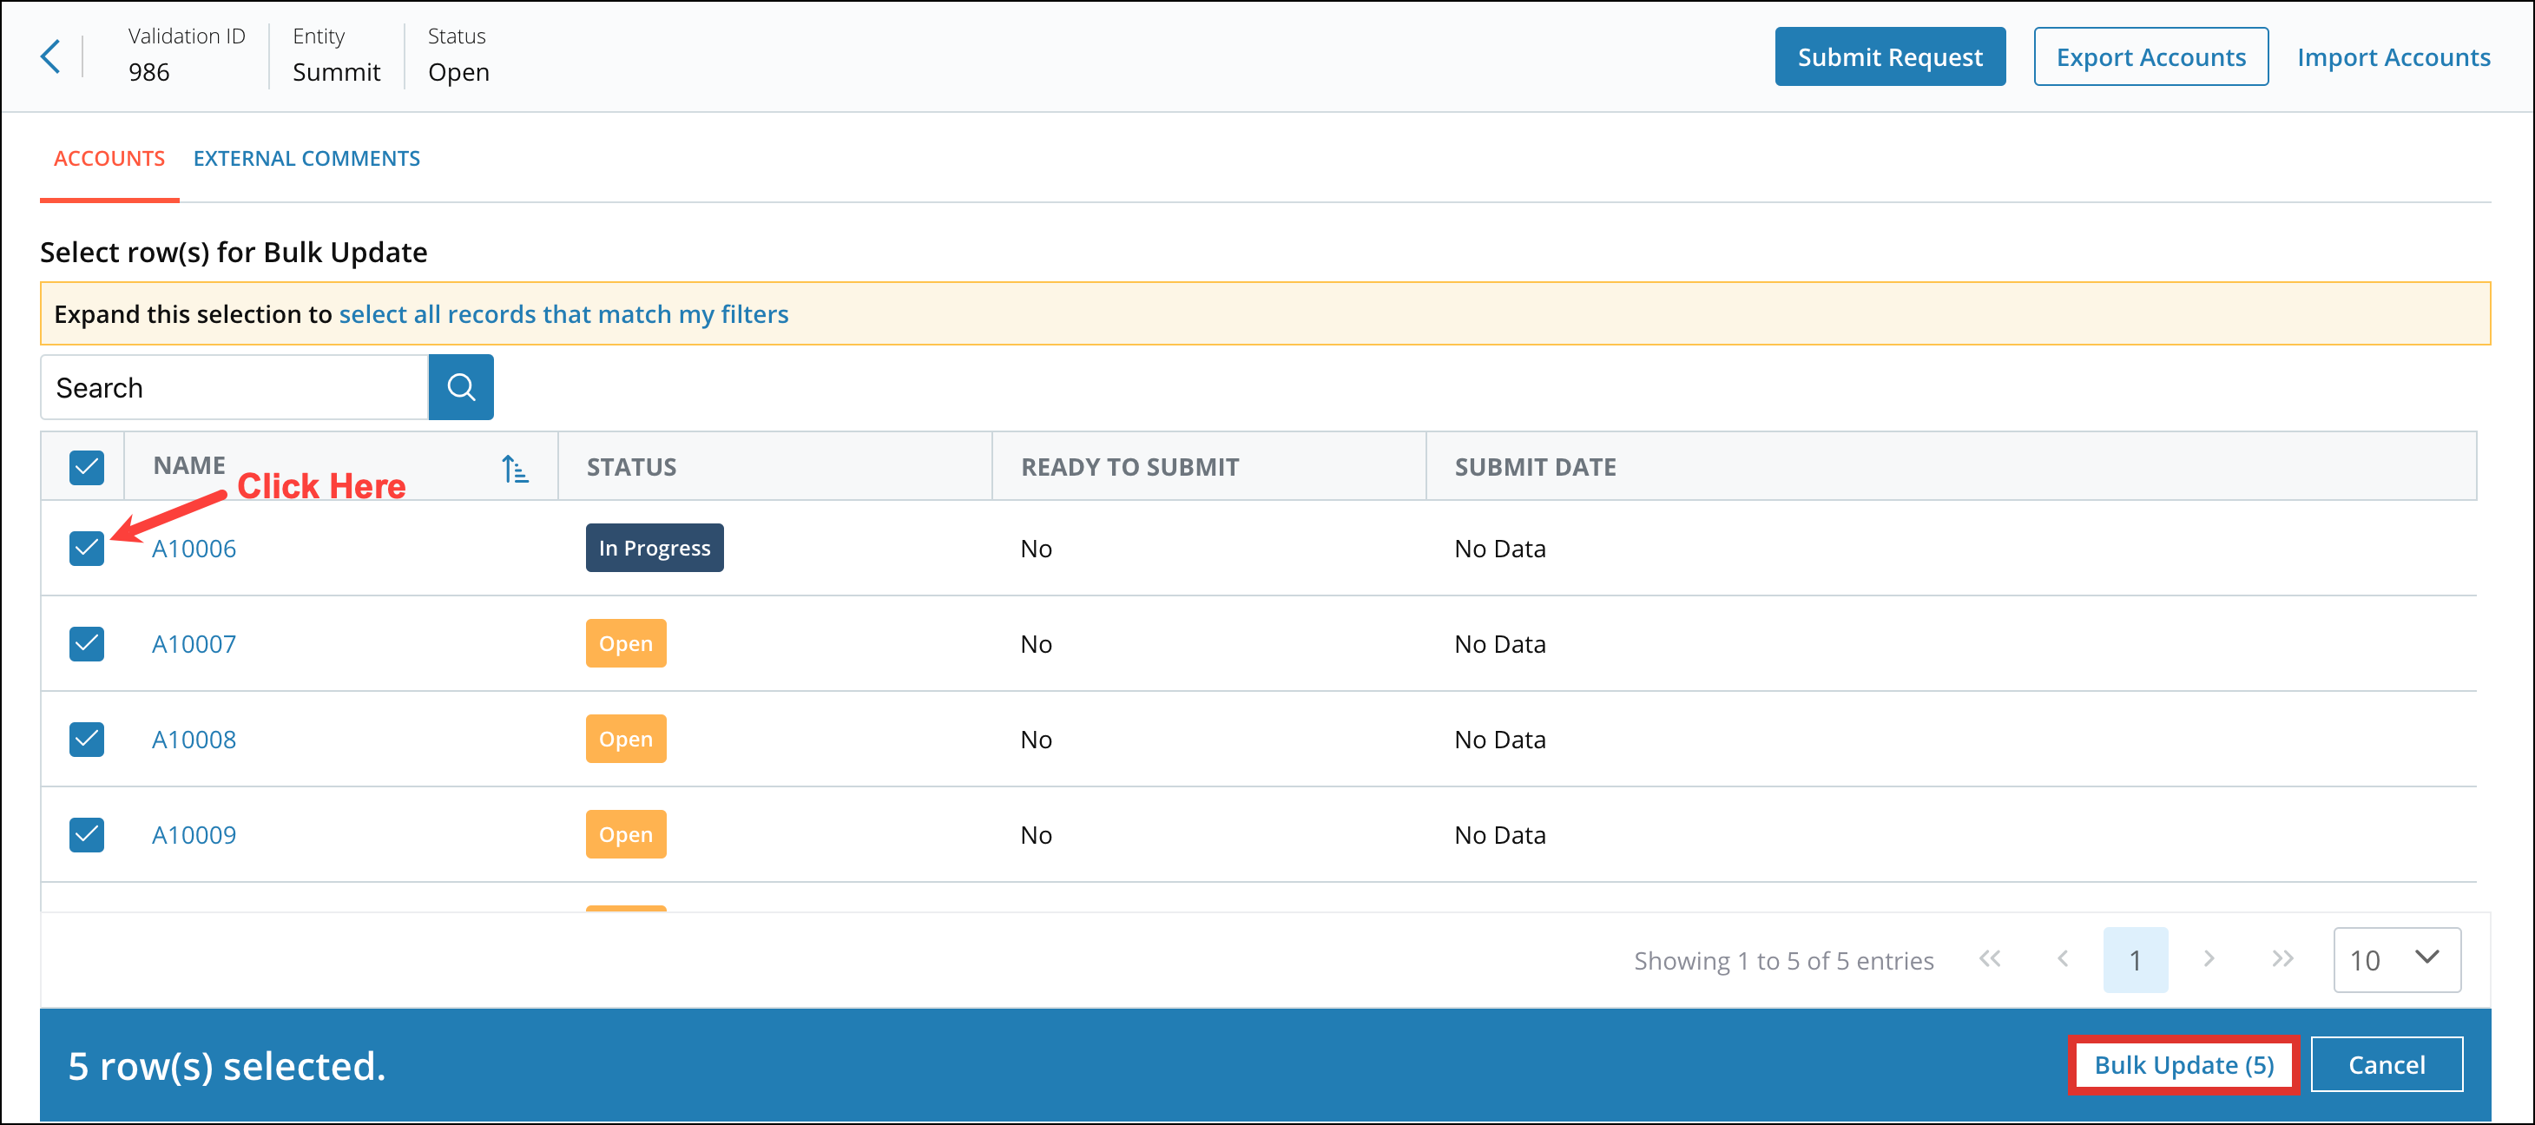Go to next page chevron

[x=2209, y=958]
